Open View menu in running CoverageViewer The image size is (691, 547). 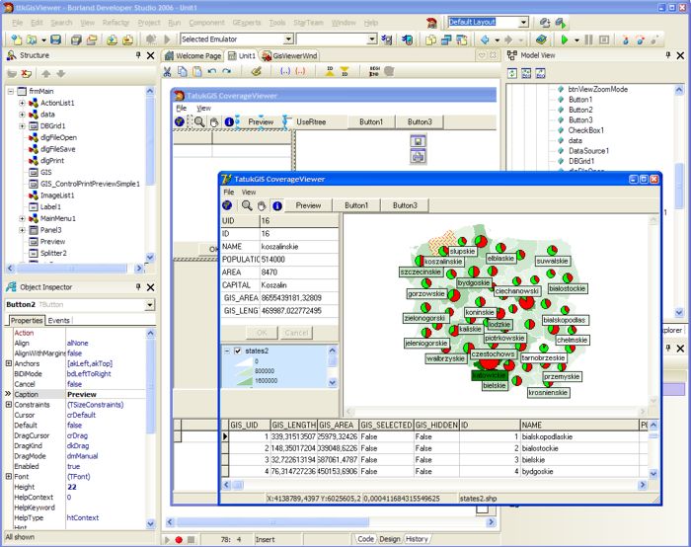pyautogui.click(x=249, y=193)
